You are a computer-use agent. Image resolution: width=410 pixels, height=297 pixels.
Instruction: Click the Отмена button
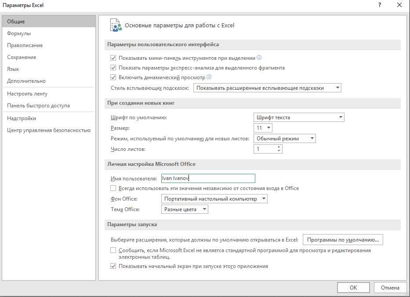390,287
